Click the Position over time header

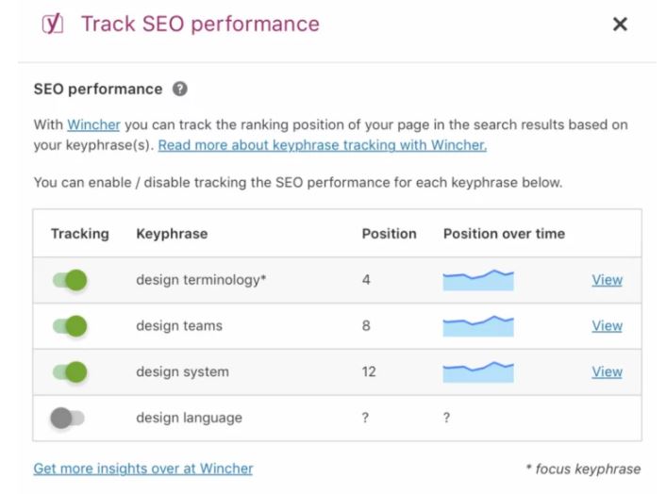pyautogui.click(x=504, y=234)
